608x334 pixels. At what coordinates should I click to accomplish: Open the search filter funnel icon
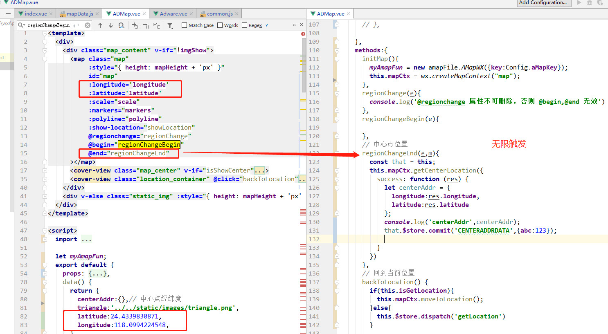click(170, 25)
